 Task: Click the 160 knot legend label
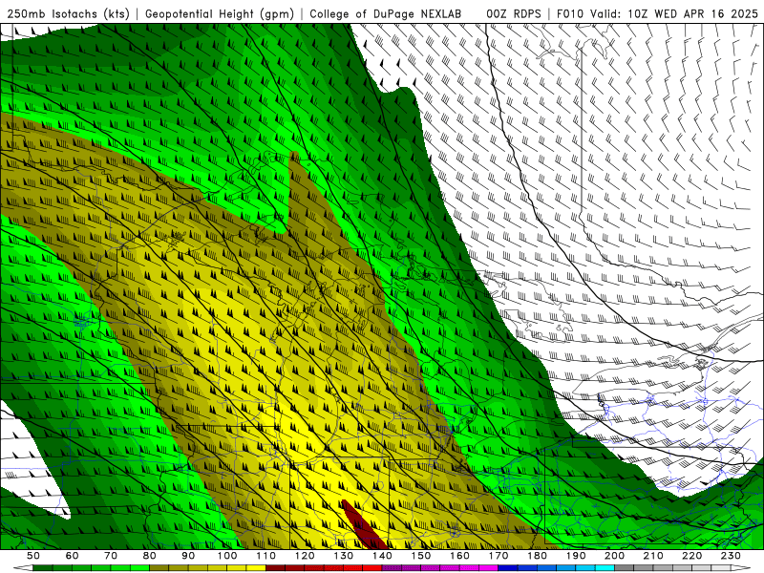pyautogui.click(x=459, y=556)
